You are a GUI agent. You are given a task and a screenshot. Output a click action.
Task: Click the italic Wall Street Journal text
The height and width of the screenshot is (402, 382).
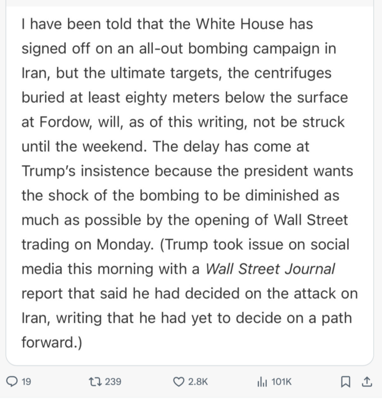pos(270,269)
